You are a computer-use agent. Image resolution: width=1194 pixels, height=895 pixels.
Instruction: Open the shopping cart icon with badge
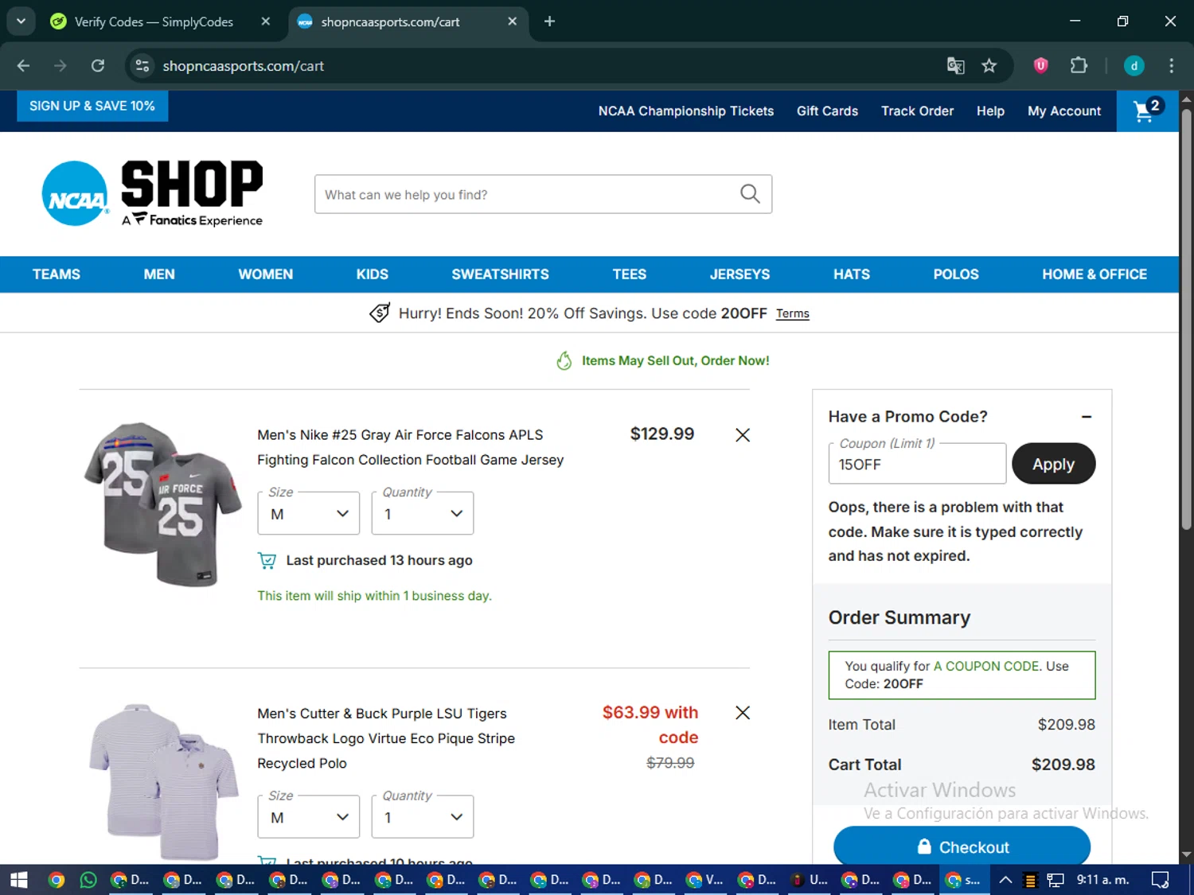coord(1147,111)
